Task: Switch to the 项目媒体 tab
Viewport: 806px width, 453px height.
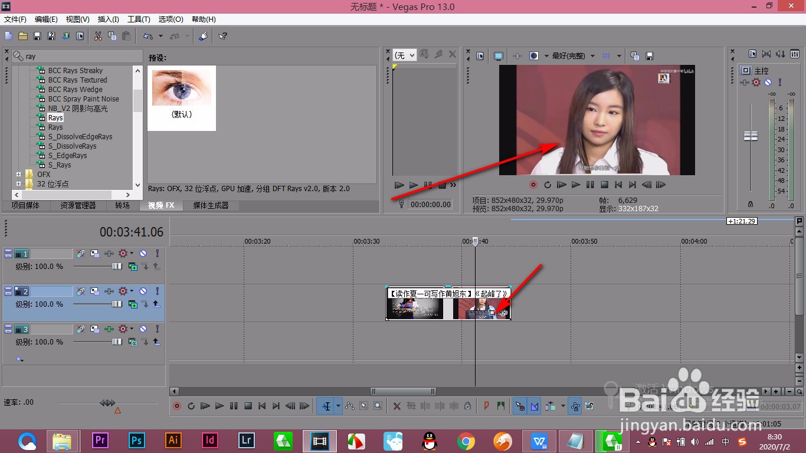Action: tap(26, 205)
